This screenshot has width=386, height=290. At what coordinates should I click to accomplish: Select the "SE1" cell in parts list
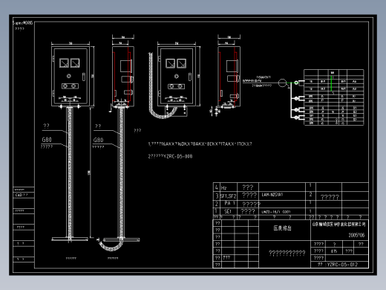point(228,211)
